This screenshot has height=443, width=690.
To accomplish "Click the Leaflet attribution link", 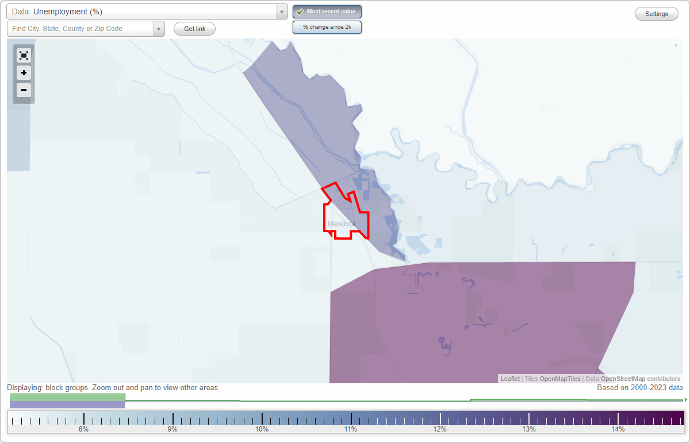I will click(x=509, y=379).
